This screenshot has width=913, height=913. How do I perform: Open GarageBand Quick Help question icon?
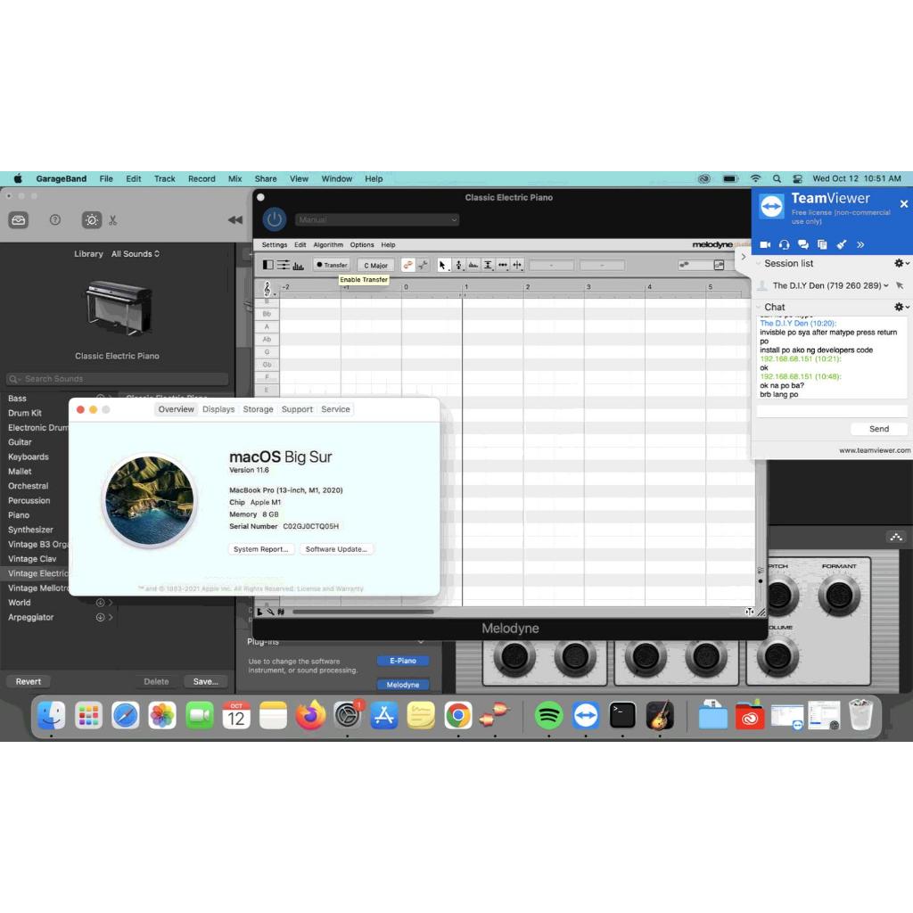coord(55,219)
